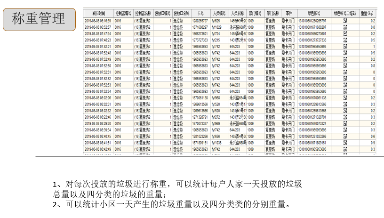Open QR code icon in the 07:52:51 row
The width and height of the screenshot is (384, 218).
click(345, 72)
